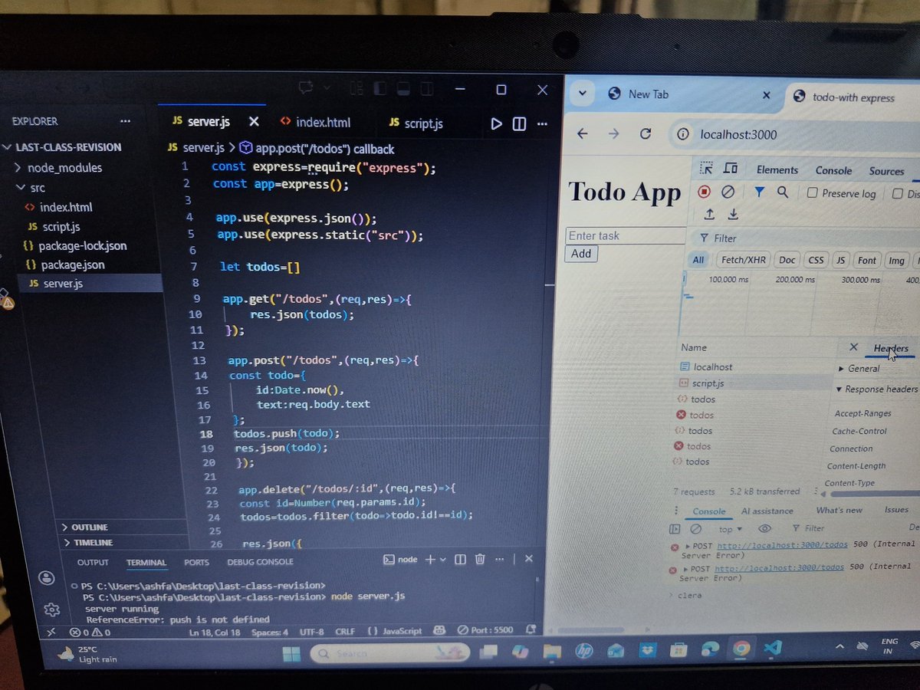Open the Windows Start button

click(292, 654)
